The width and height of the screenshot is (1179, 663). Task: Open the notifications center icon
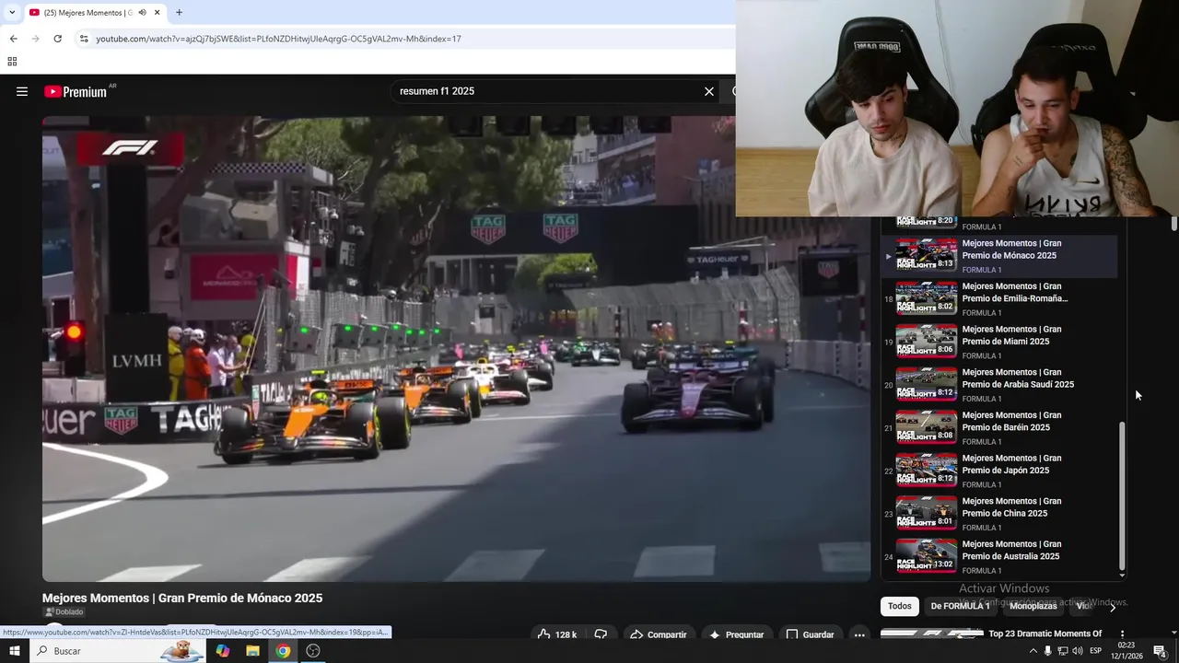[1161, 651]
